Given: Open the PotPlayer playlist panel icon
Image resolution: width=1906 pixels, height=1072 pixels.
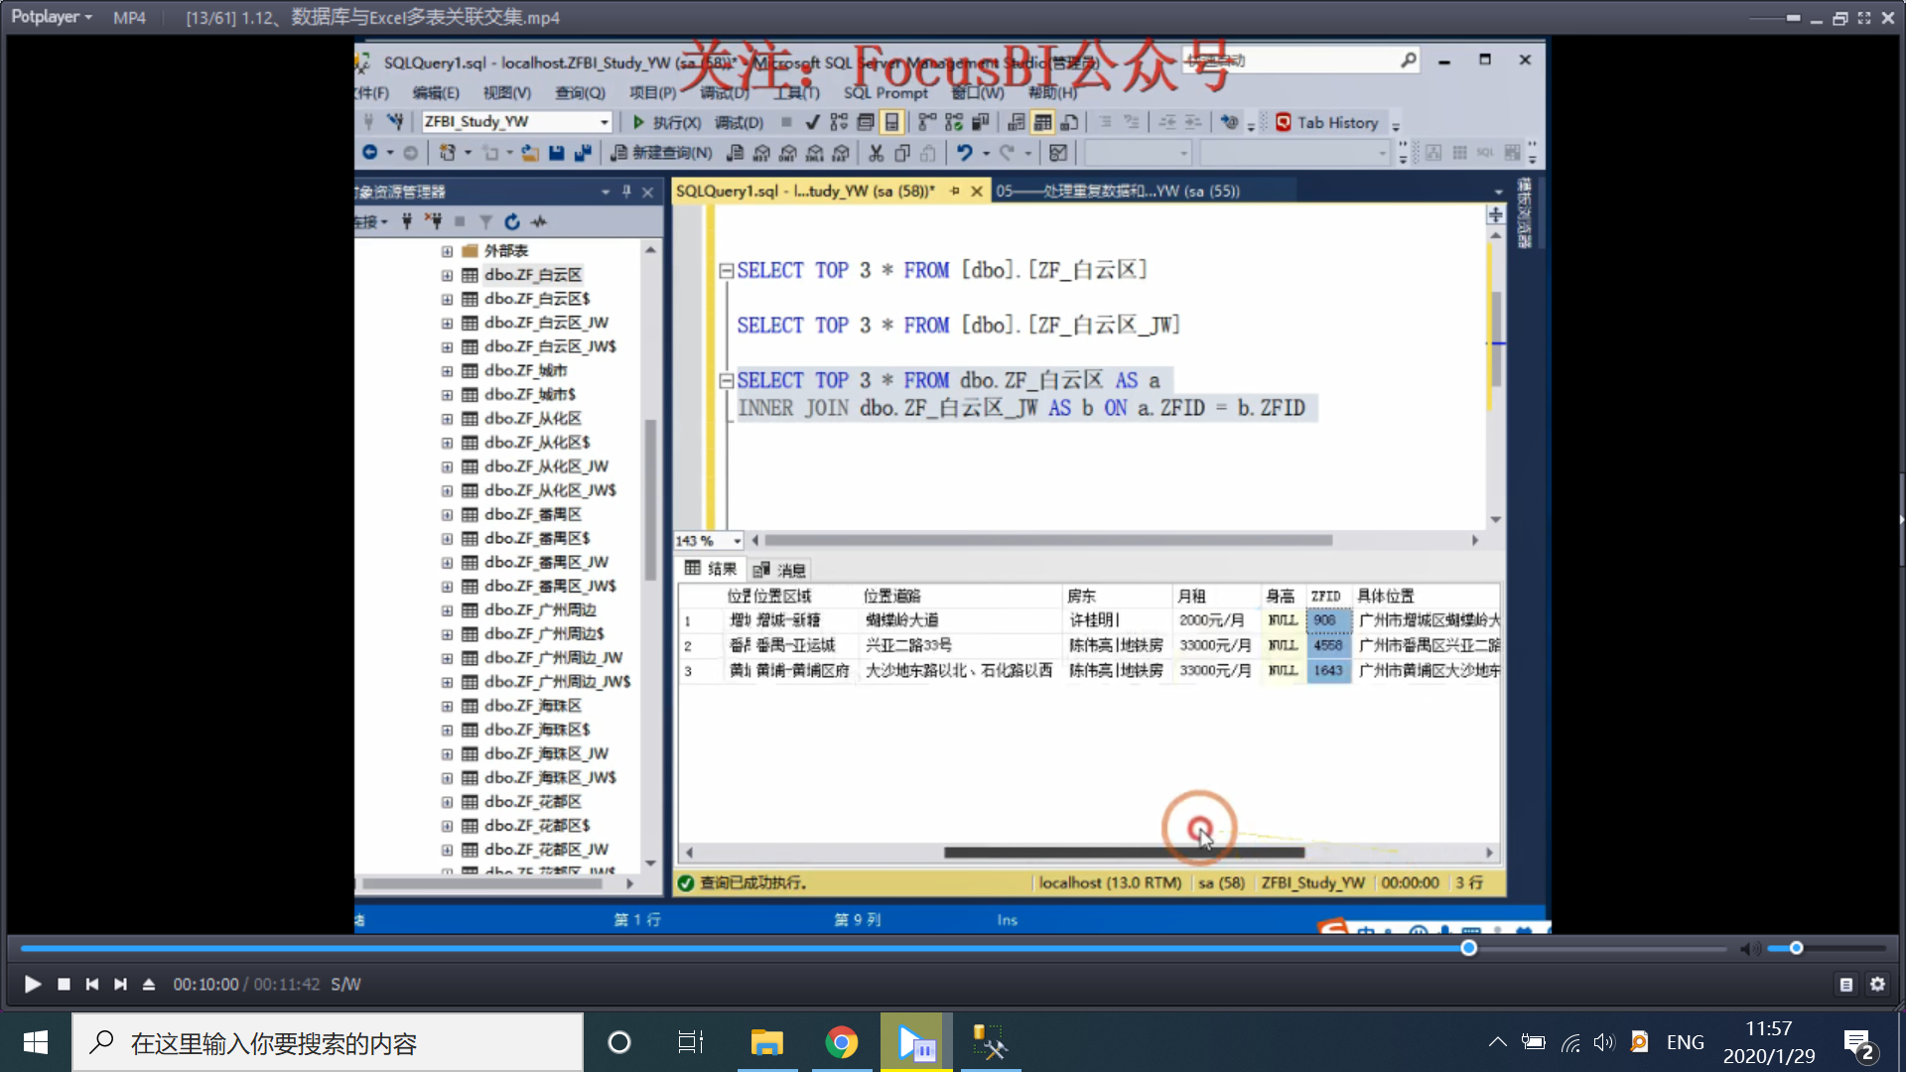Looking at the screenshot, I should 1845,985.
